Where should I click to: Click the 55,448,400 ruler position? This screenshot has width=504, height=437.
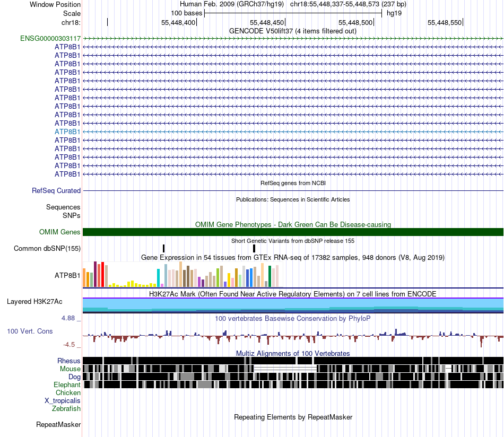pyautogui.click(x=178, y=22)
